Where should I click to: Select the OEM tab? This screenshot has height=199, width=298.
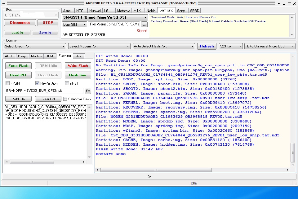coord(49,56)
